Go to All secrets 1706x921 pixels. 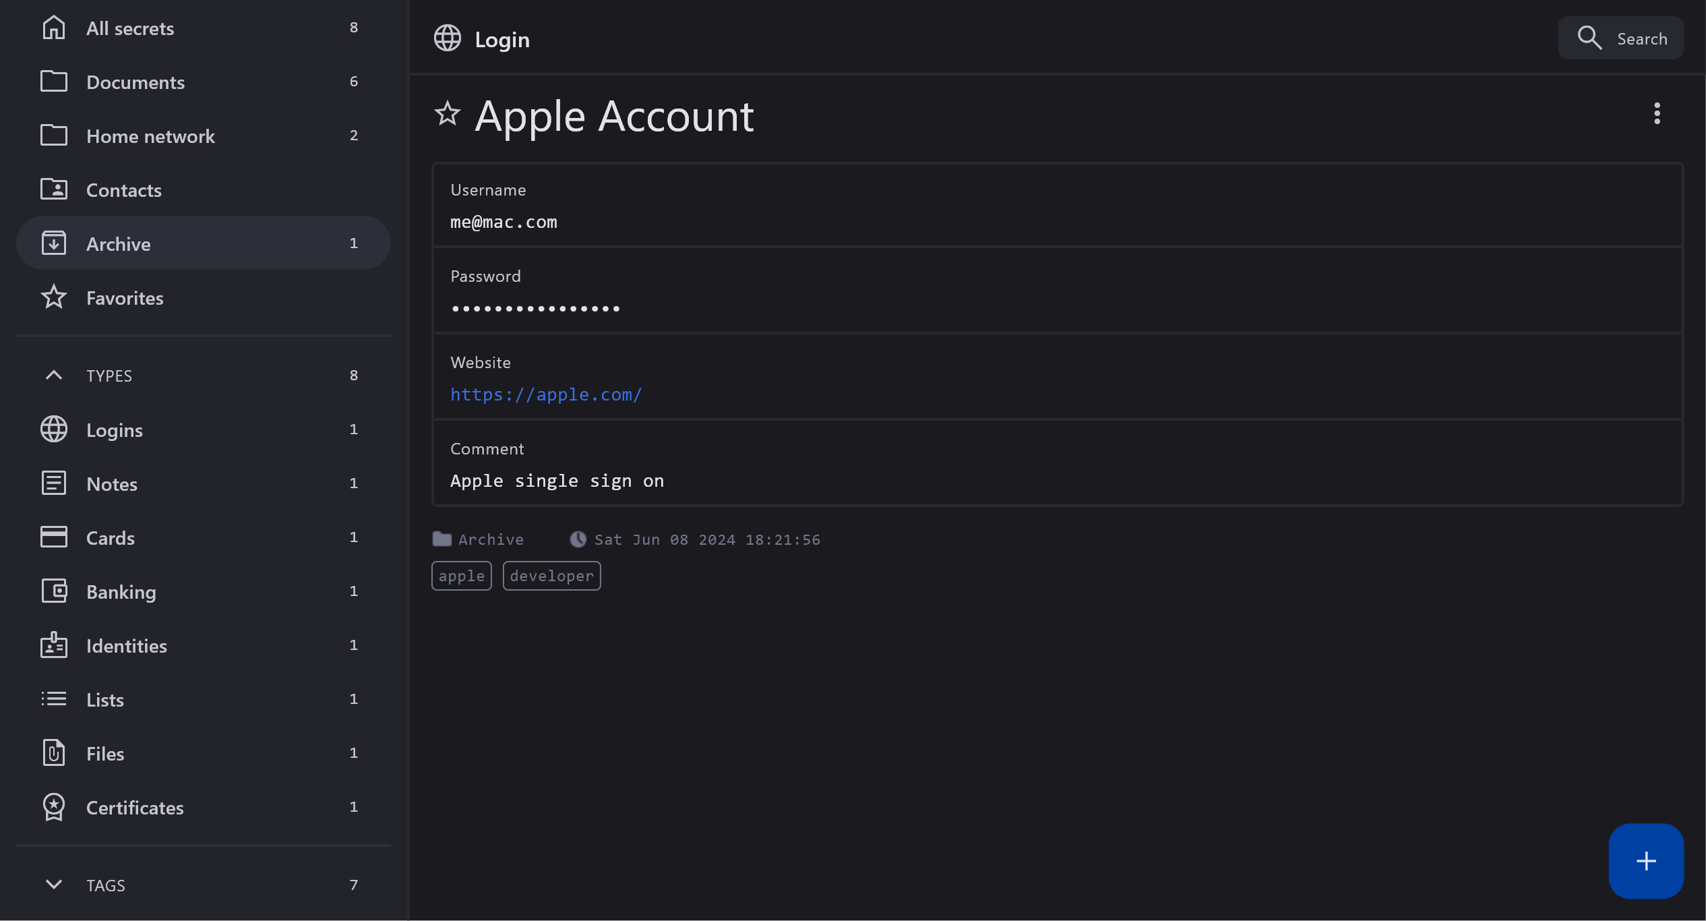130,28
